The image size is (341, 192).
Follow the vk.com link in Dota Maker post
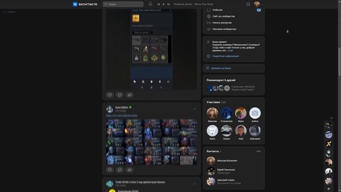tap(121, 115)
